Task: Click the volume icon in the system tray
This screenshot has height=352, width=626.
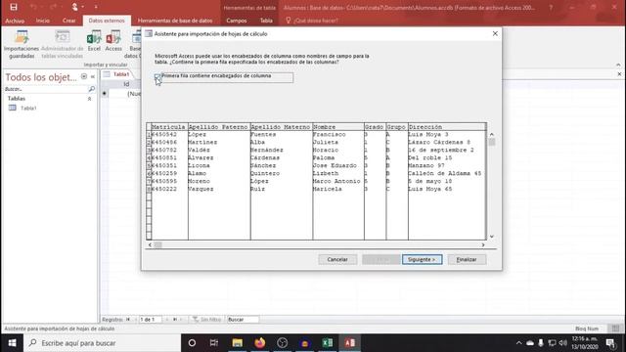Action: pyautogui.click(x=563, y=343)
